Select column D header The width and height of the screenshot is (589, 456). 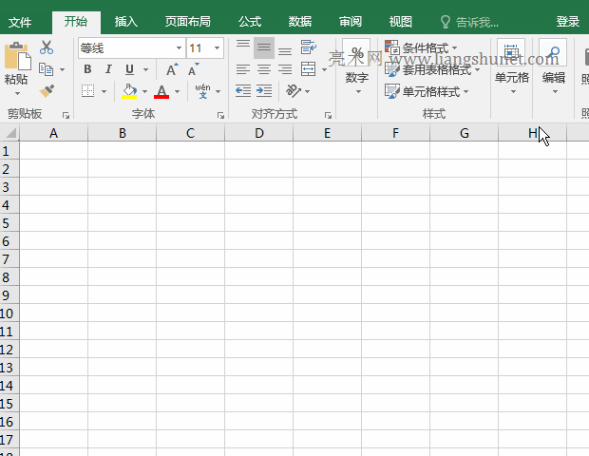[258, 133]
